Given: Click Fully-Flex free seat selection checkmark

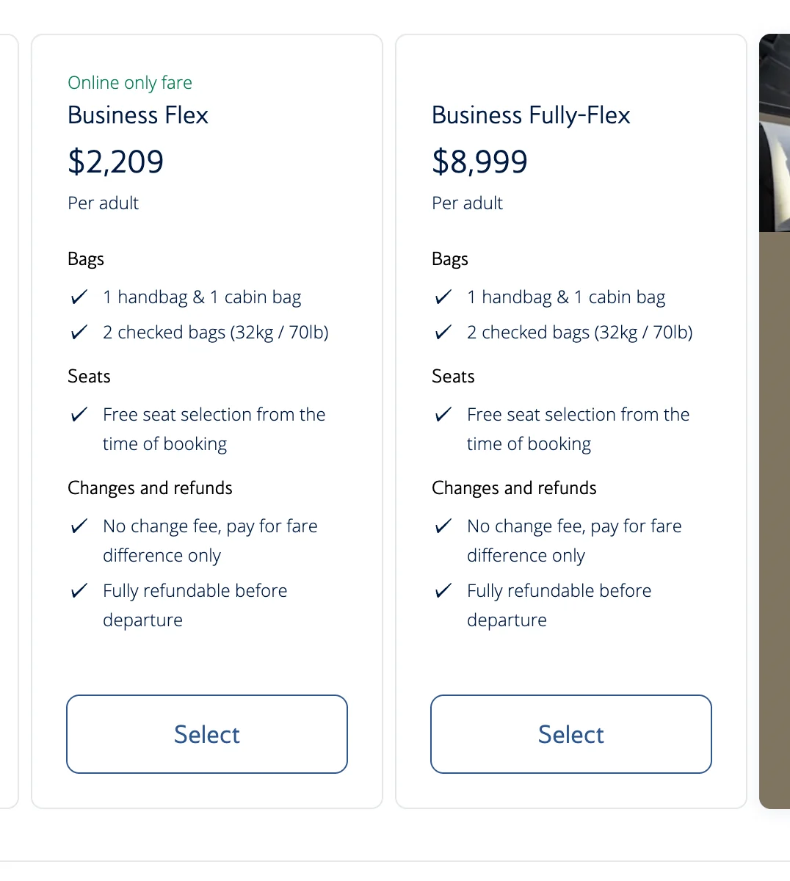Looking at the screenshot, I should (443, 415).
